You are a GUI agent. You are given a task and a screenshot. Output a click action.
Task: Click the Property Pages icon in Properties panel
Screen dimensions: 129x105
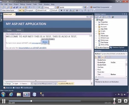click(109, 57)
